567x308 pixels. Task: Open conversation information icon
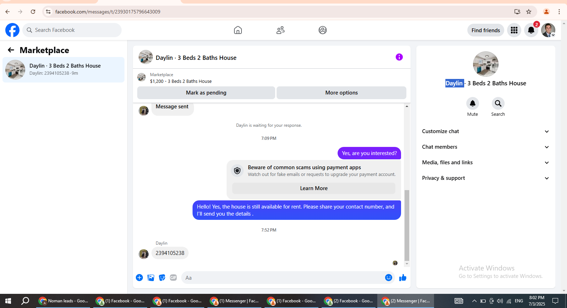399,57
